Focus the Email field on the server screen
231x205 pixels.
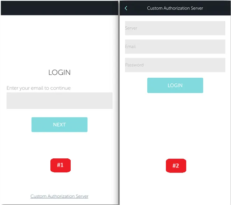(x=175, y=47)
